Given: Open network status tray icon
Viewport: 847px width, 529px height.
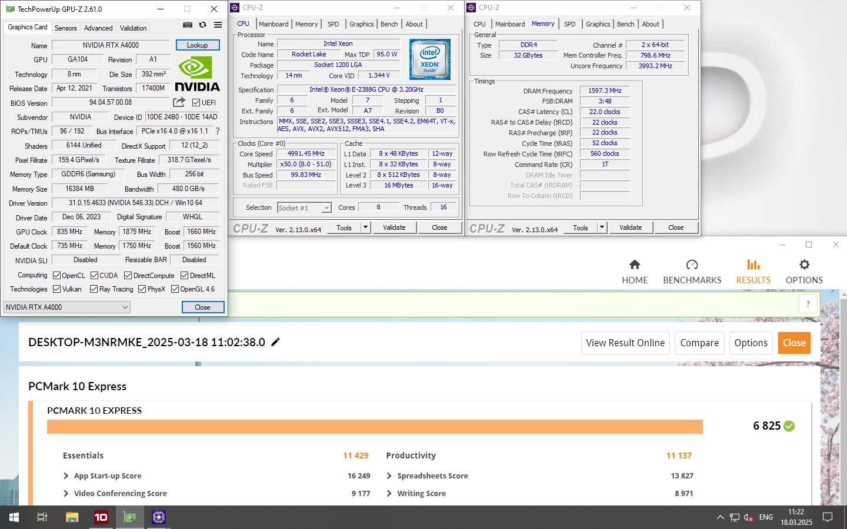Looking at the screenshot, I should point(735,517).
